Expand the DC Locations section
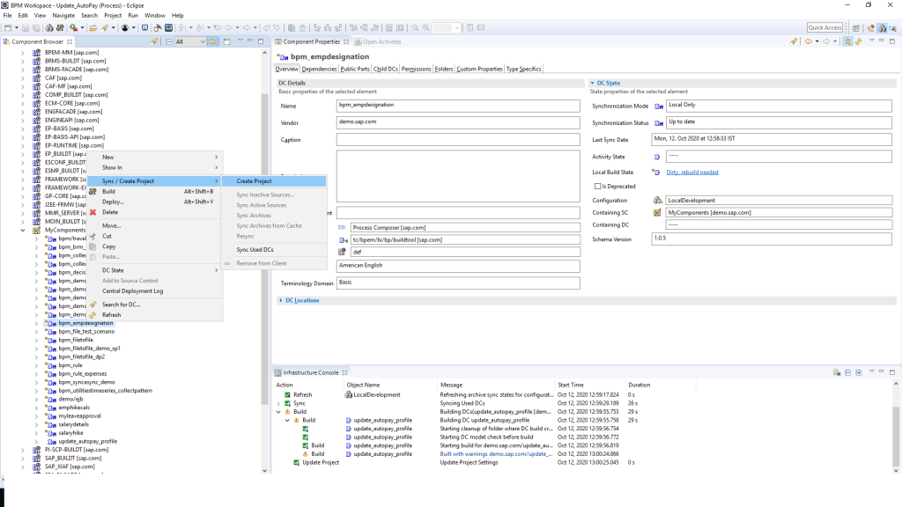Screen dimensions: 902x507 (281, 301)
